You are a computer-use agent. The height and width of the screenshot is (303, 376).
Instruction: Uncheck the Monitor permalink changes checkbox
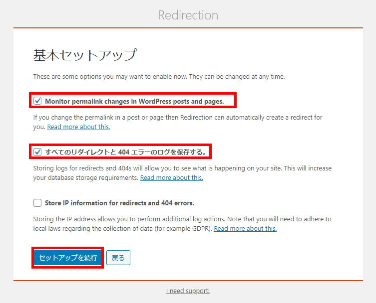coord(37,101)
